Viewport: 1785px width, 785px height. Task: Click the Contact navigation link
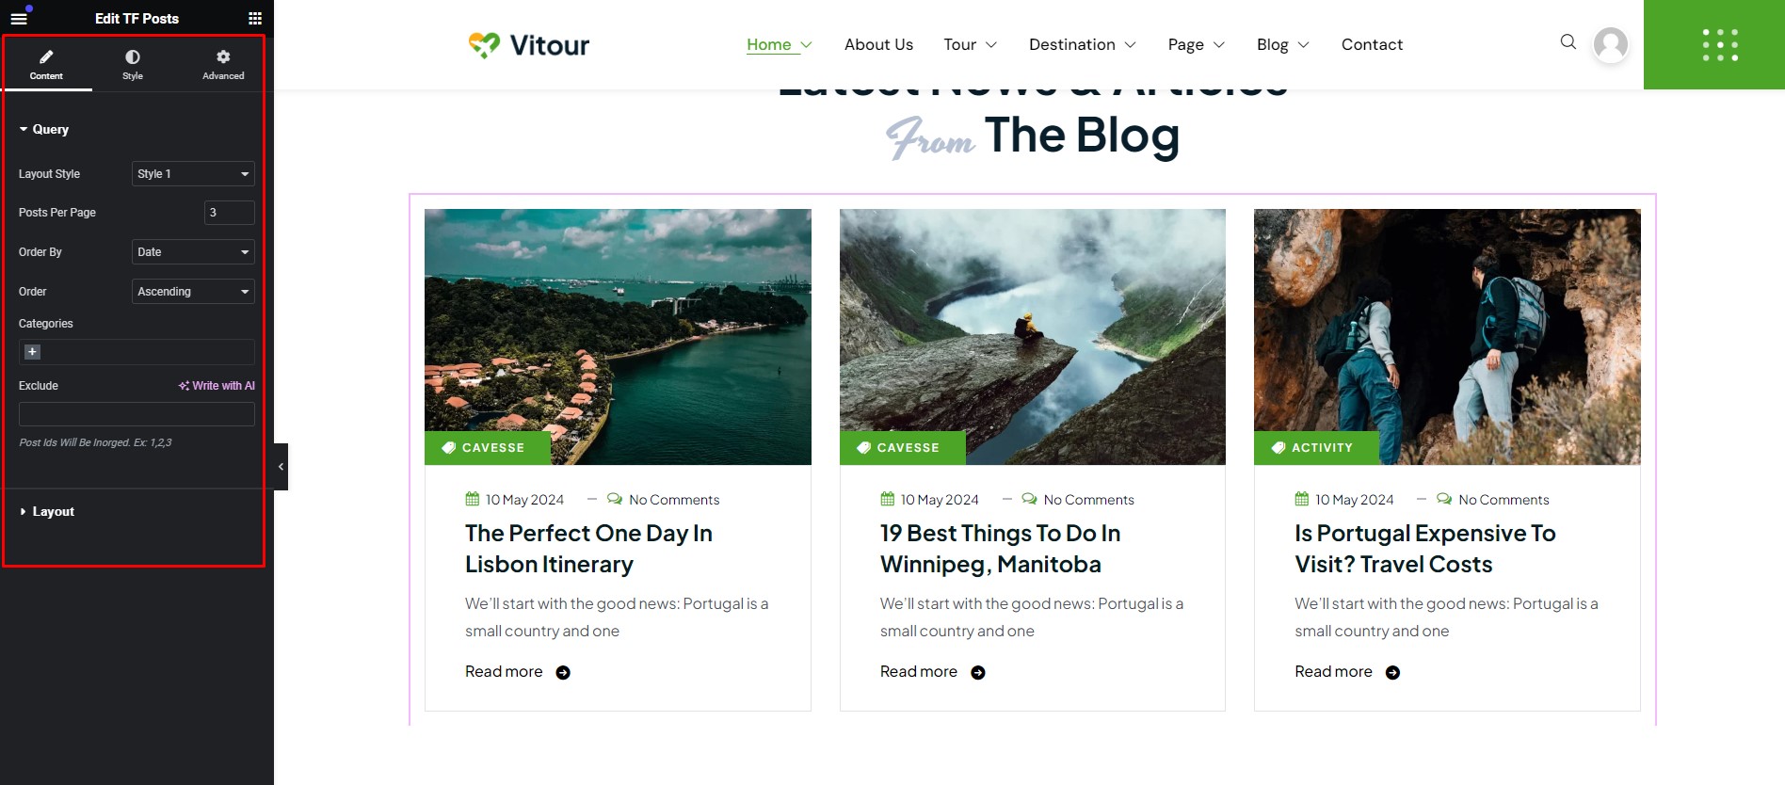click(1372, 44)
